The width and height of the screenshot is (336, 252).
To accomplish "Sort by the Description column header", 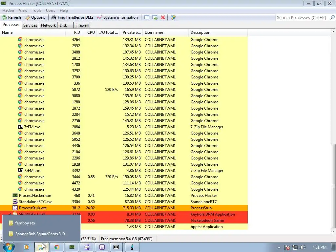I will pos(218,32).
